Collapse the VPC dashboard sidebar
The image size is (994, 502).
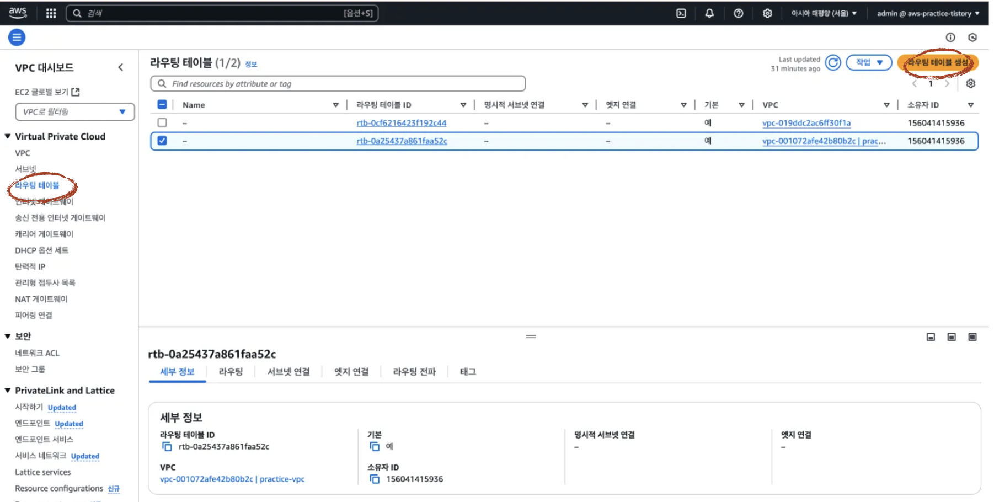(121, 67)
